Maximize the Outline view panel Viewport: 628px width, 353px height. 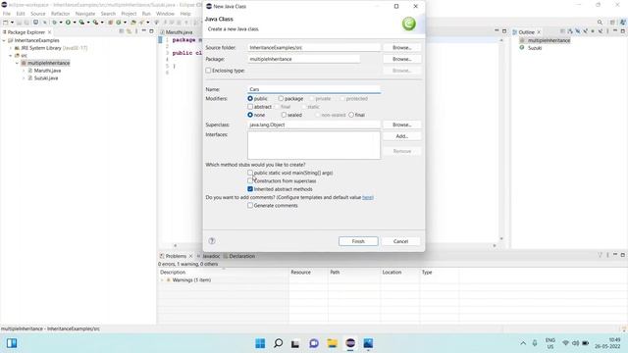tap(623, 31)
